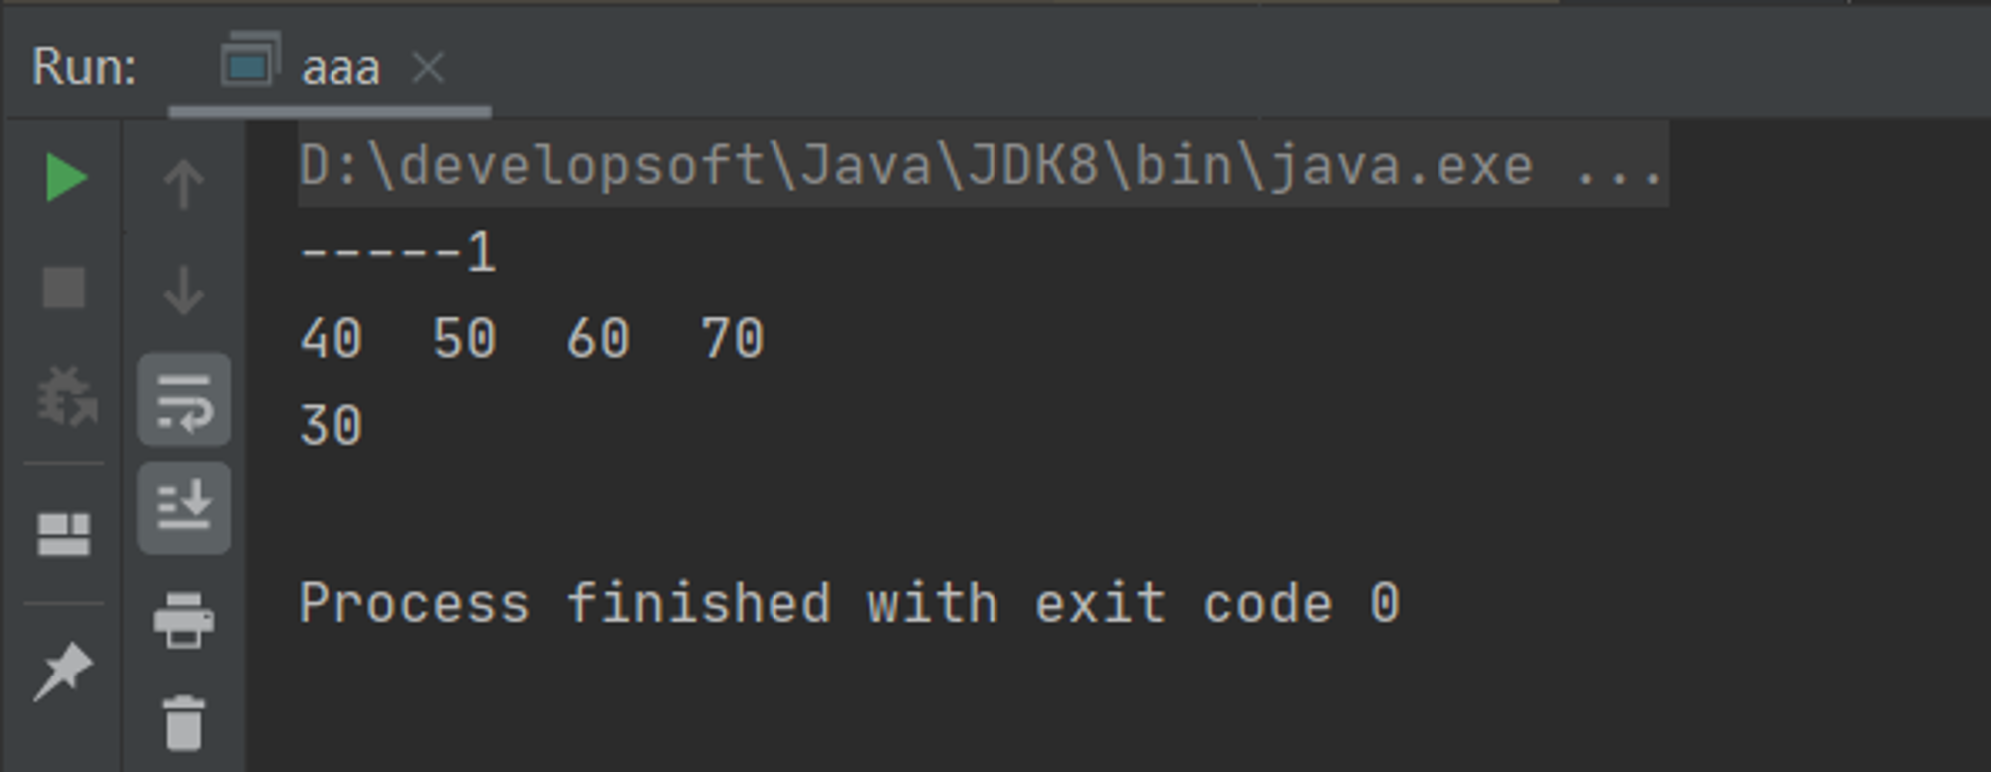This screenshot has width=1991, height=772.
Task: Stop the running process
Action: point(64,288)
